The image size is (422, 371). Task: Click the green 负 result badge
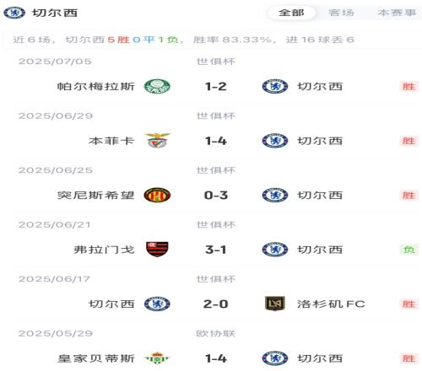[408, 250]
